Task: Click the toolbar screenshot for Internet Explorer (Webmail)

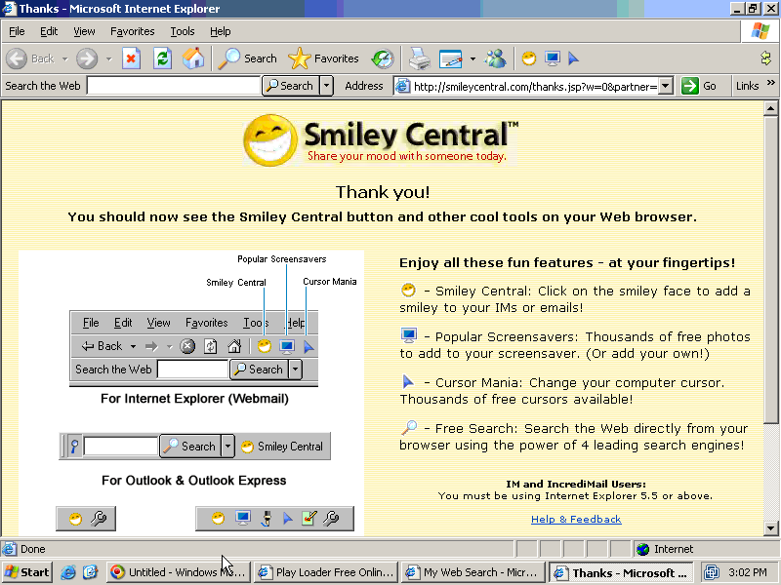Action: [193, 349]
